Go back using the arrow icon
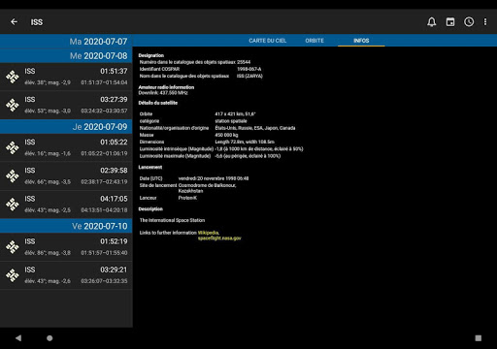The width and height of the screenshot is (497, 349). [14, 21]
